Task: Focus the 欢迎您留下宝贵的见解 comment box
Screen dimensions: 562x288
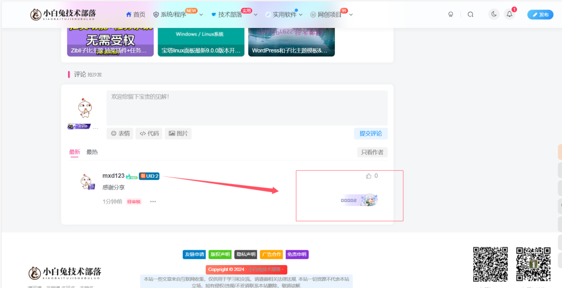Action: point(247,108)
